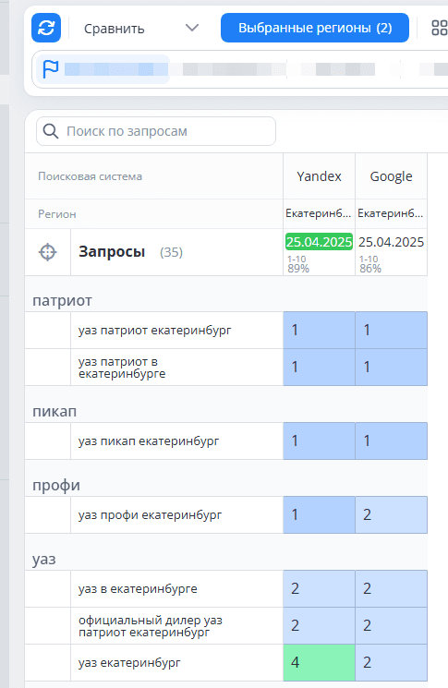Click the blue flag icon
448x688 pixels.
pos(50,69)
